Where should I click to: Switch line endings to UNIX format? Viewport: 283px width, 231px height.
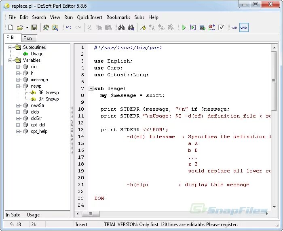pyautogui.click(x=244, y=27)
